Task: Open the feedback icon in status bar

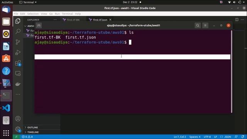Action: (236, 137)
